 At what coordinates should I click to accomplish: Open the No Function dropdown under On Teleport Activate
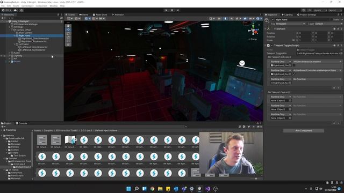tap(317, 79)
